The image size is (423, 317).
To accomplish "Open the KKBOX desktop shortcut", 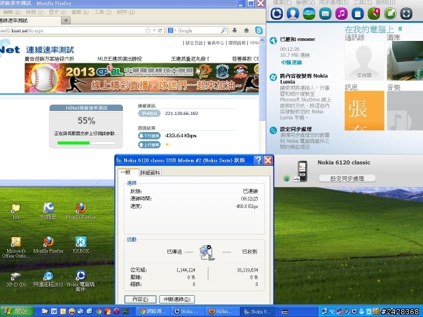I will [x=81, y=245].
